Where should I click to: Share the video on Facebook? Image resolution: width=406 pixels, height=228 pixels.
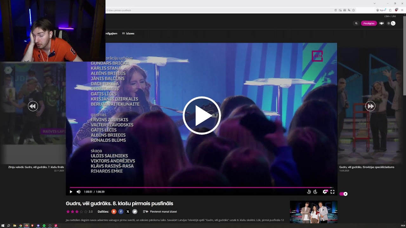click(121, 212)
